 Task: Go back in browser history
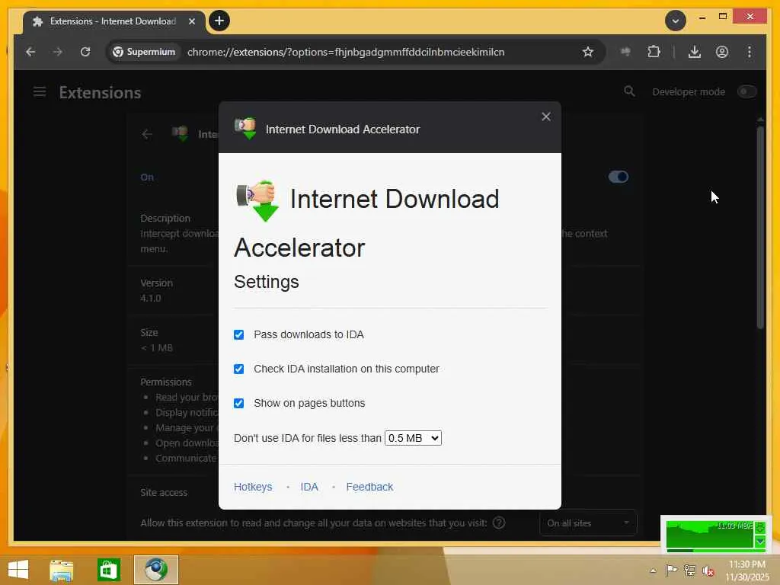[x=30, y=52]
